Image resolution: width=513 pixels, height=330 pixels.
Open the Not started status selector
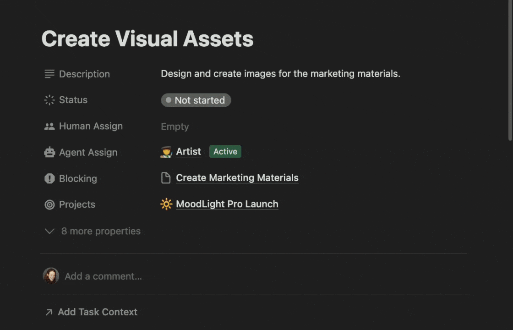coord(196,100)
